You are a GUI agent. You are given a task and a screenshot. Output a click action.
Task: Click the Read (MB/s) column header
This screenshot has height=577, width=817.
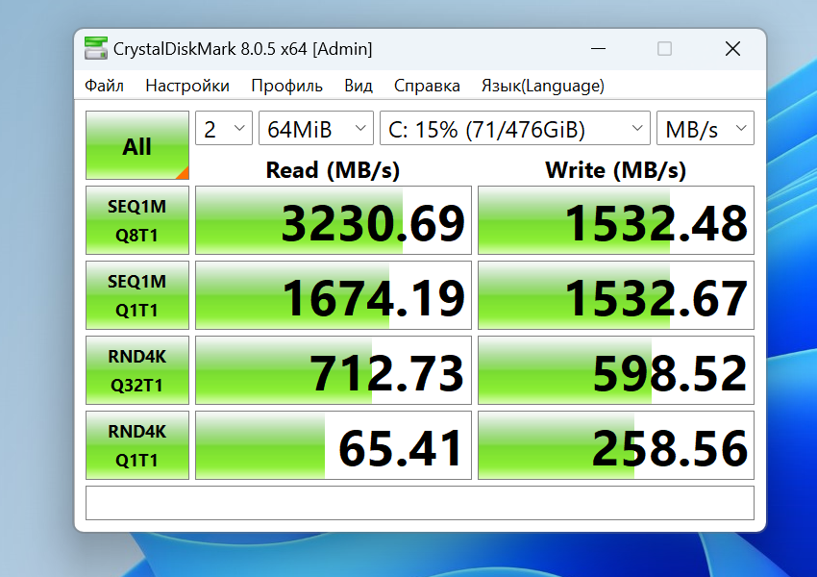(x=333, y=170)
